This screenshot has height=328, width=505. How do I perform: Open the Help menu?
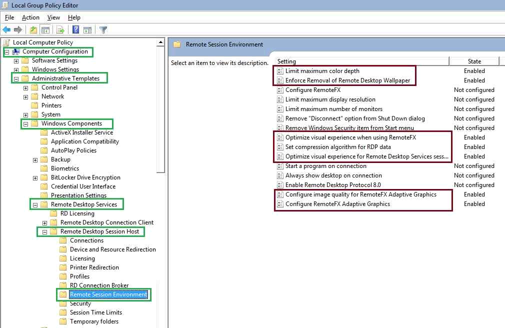74,17
